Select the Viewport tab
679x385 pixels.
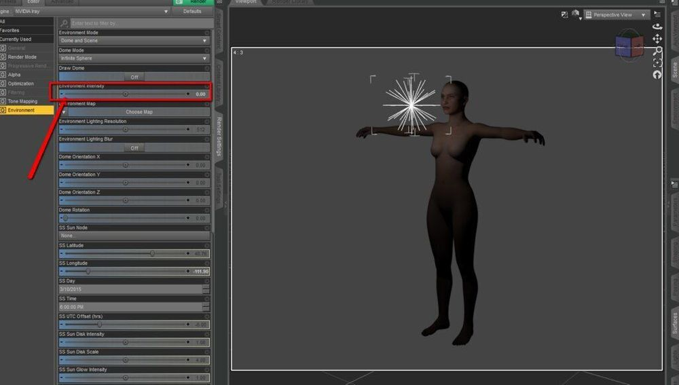(x=246, y=2)
